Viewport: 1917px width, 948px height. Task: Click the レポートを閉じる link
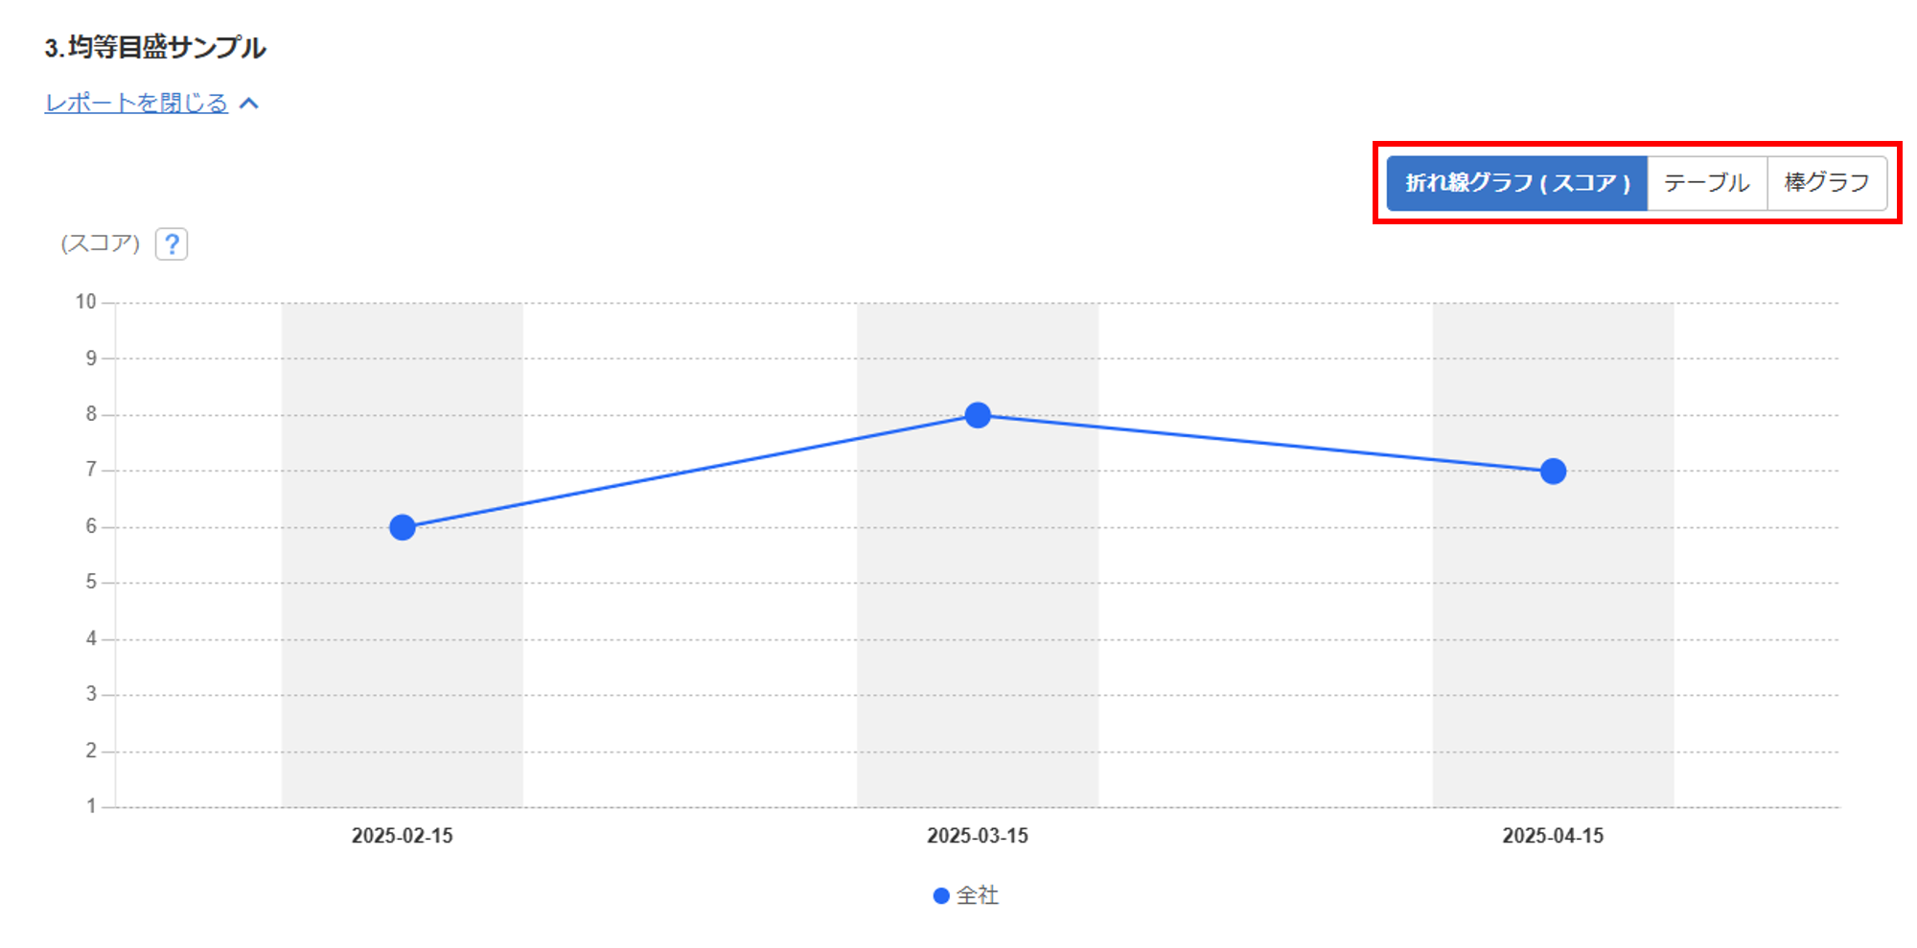tap(136, 104)
